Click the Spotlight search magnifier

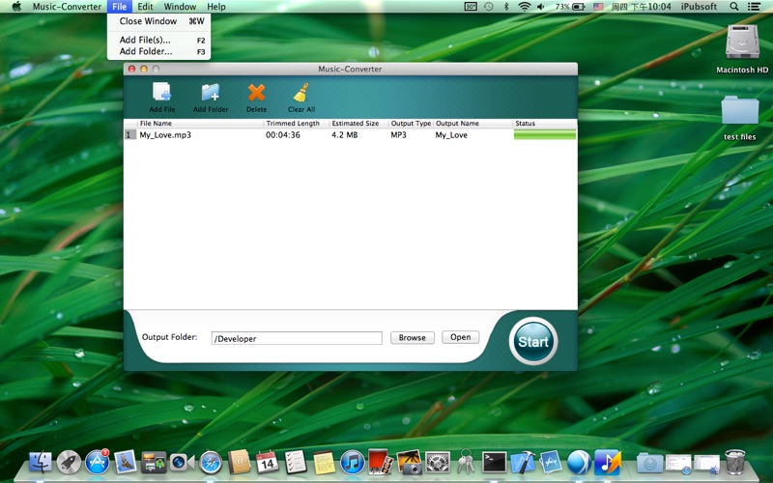(x=734, y=7)
